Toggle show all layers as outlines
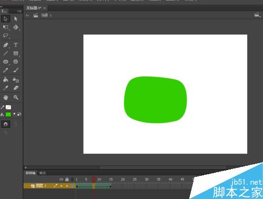Viewport: 263px width, 199px height. click(72, 180)
